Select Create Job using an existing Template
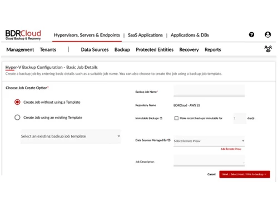Image resolution: width=278 pixels, height=208 pixels. coord(17,118)
